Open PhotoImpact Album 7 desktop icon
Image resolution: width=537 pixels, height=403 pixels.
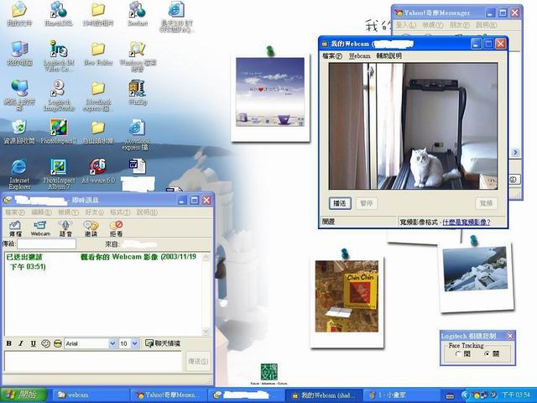(59, 174)
